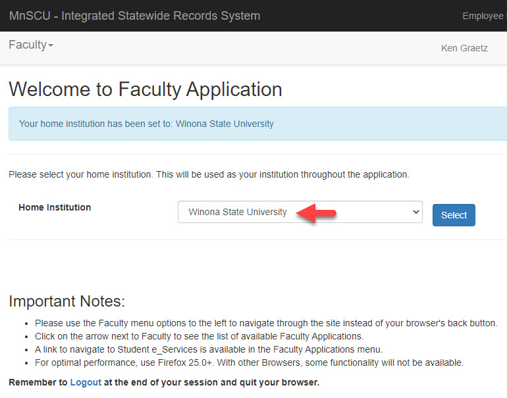Click the note recommending Firefox 25.0+
This screenshot has width=507, height=398.
(x=249, y=362)
